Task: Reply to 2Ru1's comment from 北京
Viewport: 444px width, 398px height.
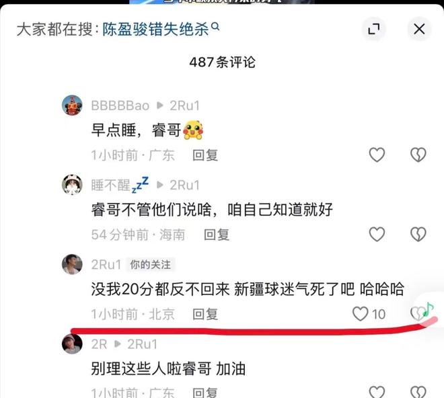Action: tap(205, 314)
